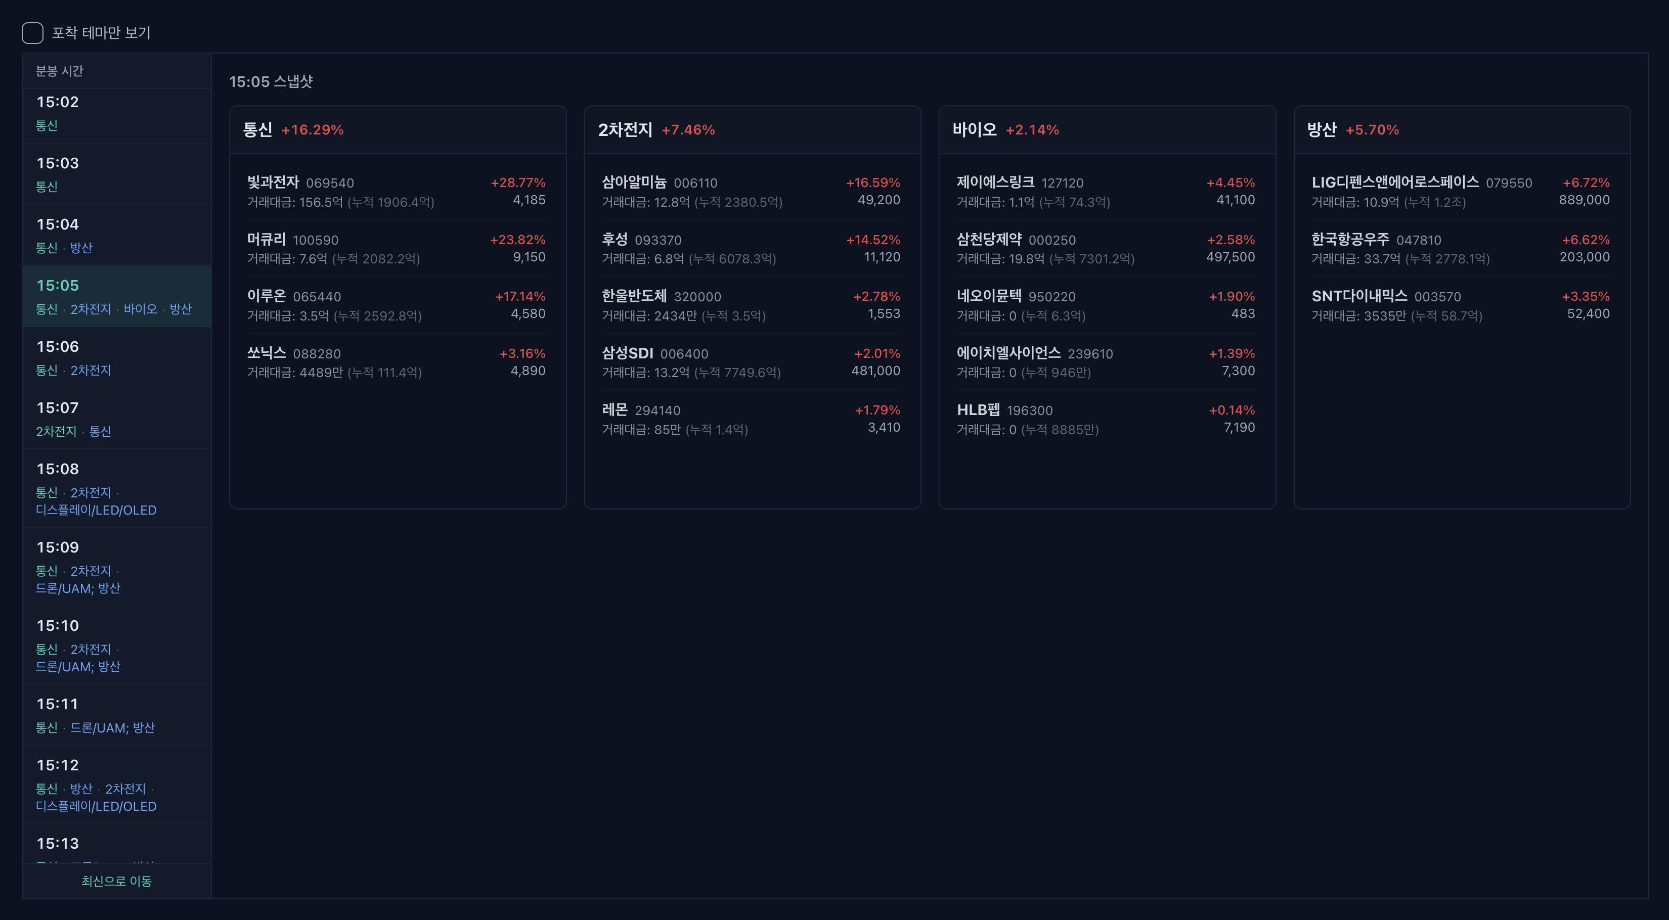Click the 방산 theme card header
The width and height of the screenshot is (1669, 920).
(1462, 130)
